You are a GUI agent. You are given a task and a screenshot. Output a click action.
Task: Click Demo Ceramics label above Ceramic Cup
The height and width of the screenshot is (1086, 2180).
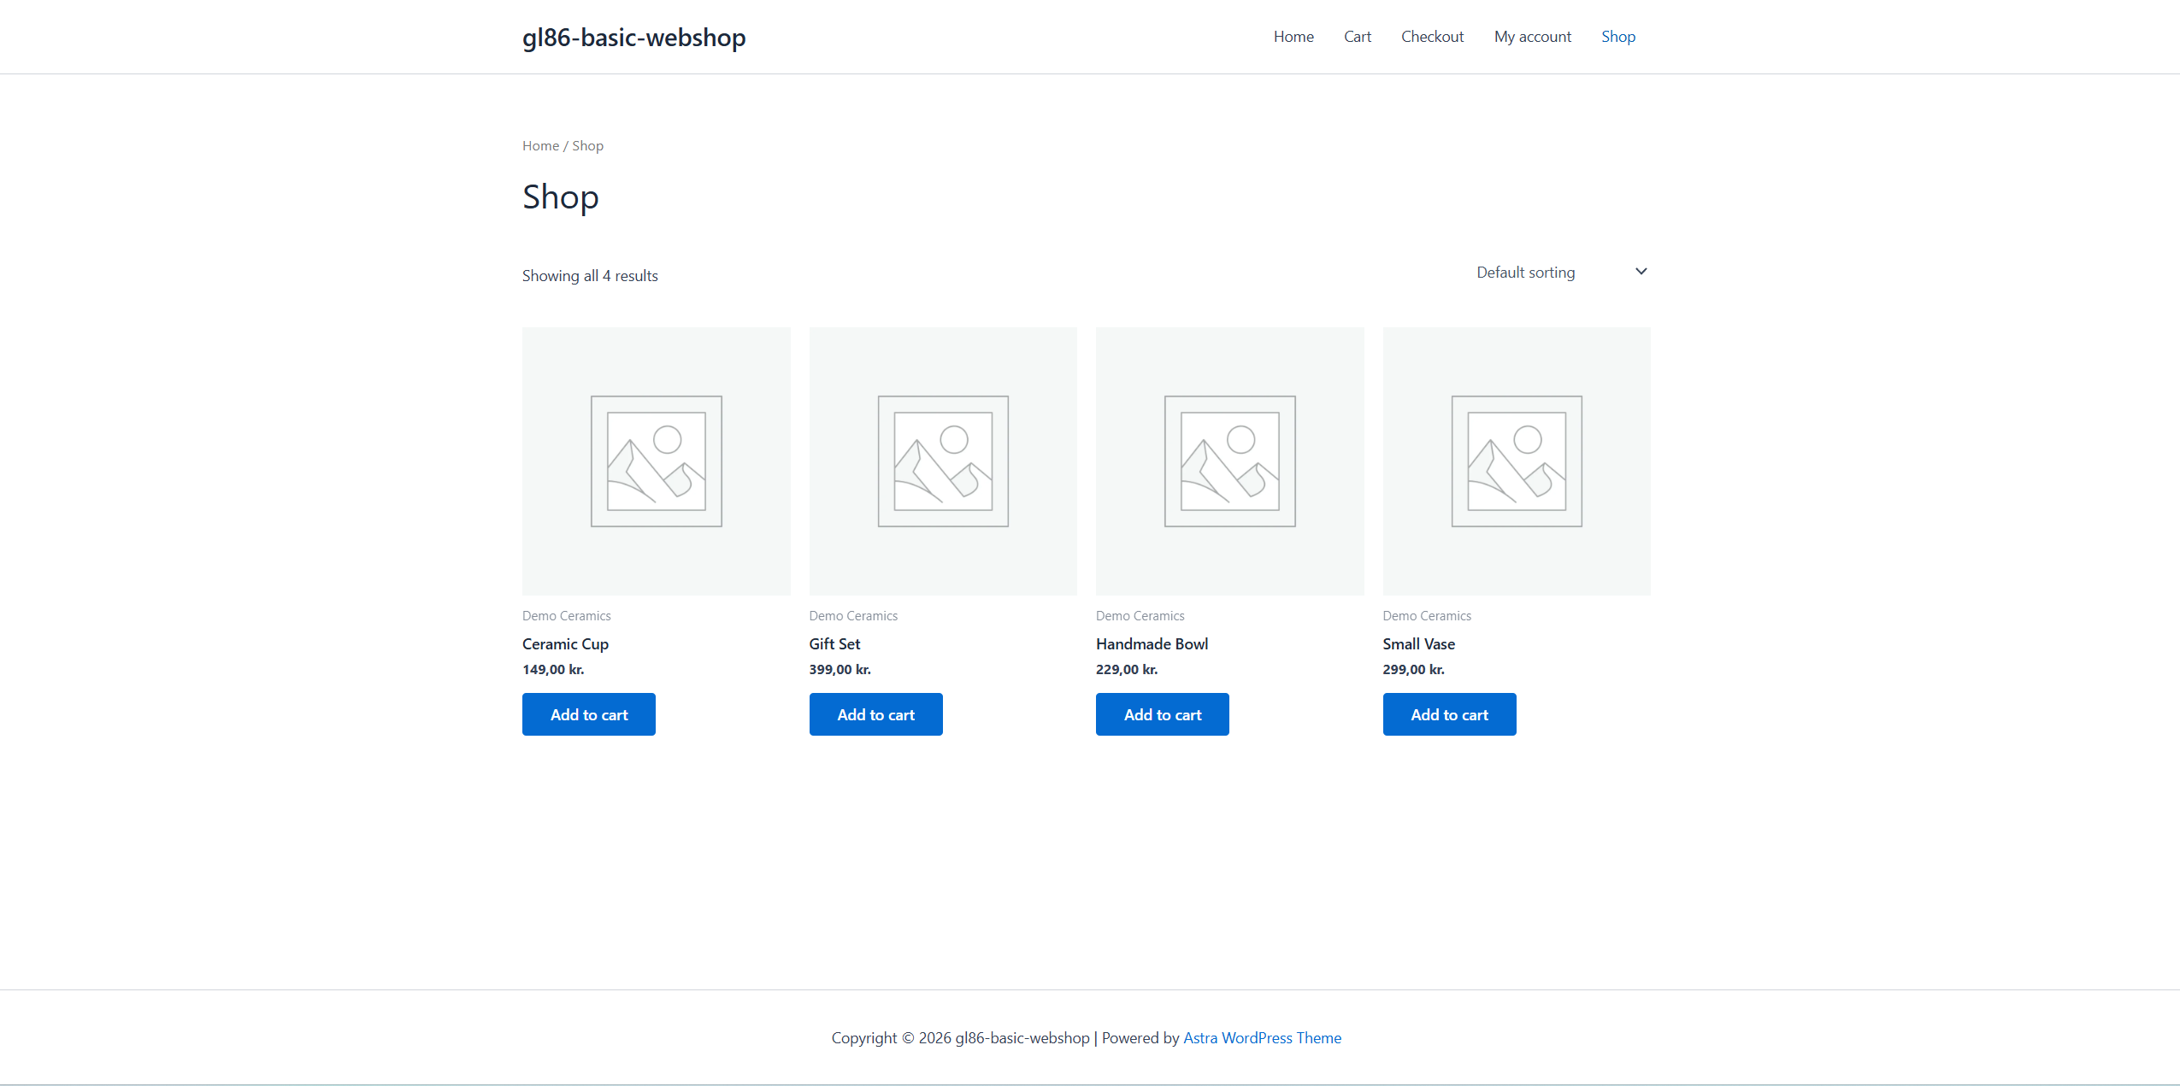566,616
